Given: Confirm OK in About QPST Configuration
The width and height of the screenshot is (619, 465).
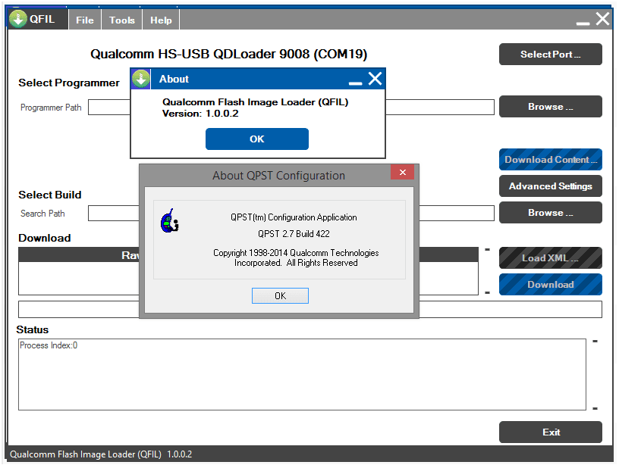Looking at the screenshot, I should click(x=280, y=295).
